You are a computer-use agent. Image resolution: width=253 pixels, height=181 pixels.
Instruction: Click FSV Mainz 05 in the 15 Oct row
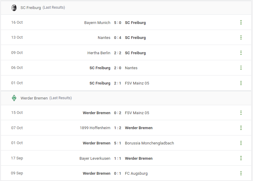tap(137, 113)
